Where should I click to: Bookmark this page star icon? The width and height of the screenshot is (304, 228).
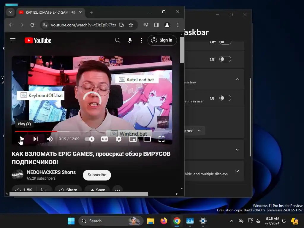131,25
